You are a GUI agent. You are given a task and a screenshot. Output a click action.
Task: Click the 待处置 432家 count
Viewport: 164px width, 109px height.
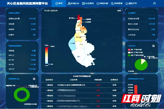pyautogui.click(x=33, y=24)
